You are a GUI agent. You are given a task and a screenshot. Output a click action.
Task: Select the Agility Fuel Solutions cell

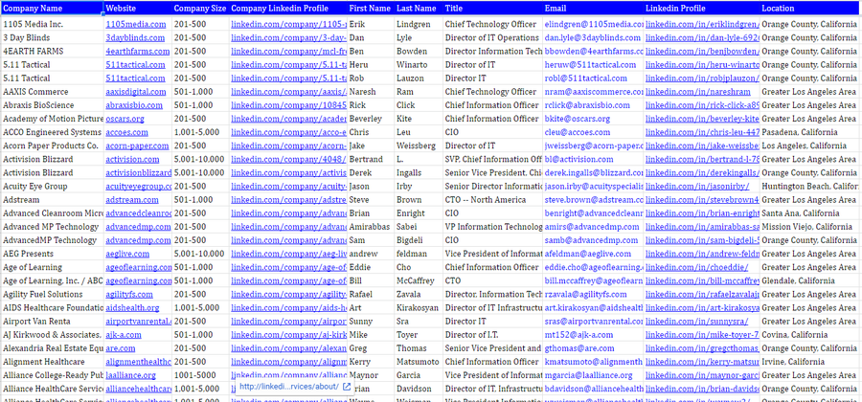point(52,295)
